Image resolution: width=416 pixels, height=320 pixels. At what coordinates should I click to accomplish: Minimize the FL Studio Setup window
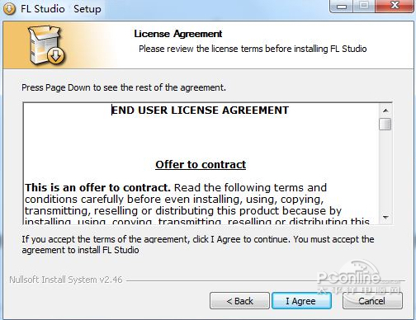click(342, 6)
